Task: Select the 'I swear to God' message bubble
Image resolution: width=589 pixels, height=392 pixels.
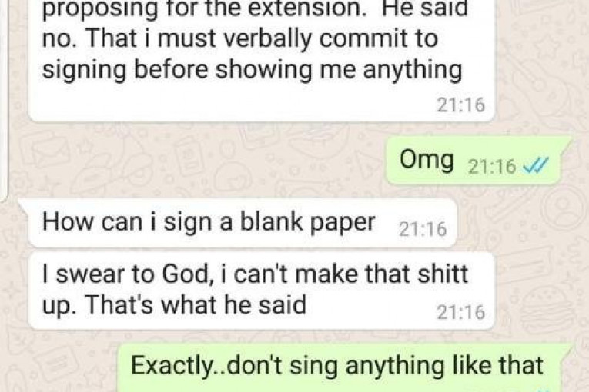Action: 261,291
